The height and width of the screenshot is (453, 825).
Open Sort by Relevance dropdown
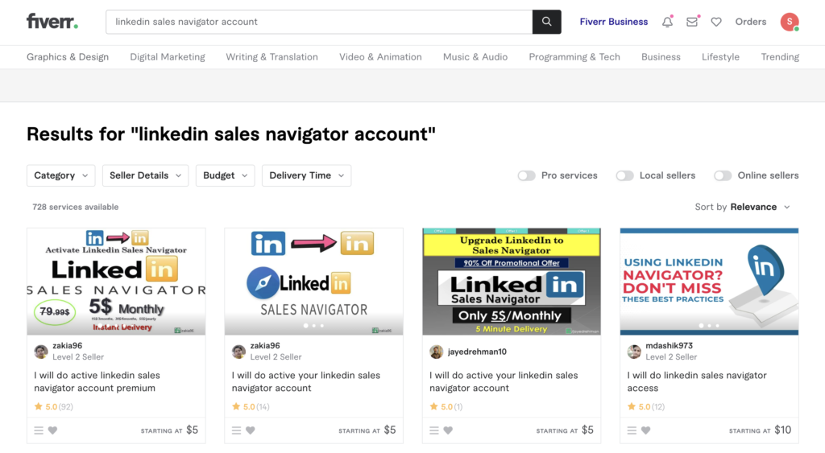point(742,207)
